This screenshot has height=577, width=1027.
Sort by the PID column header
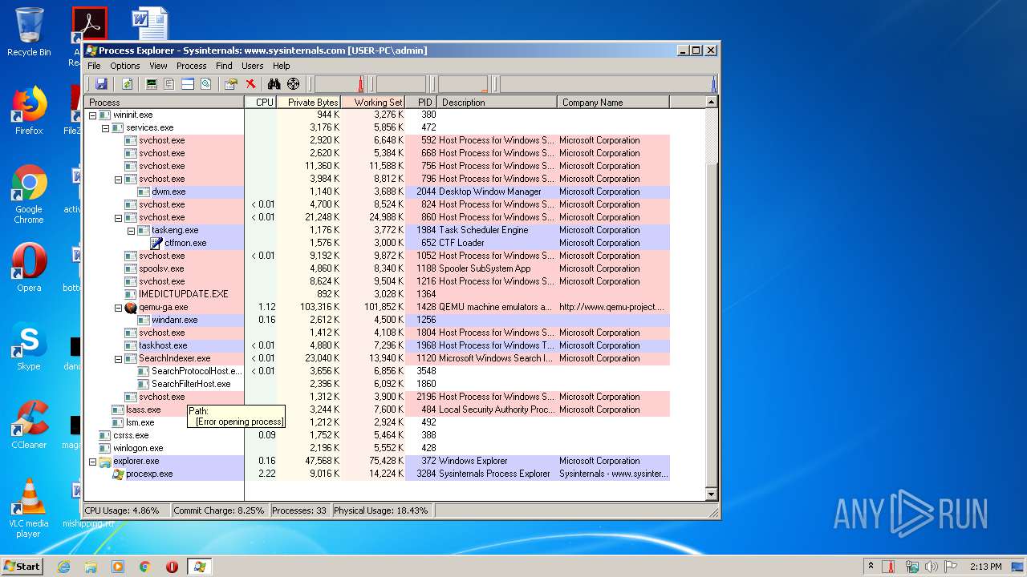(x=421, y=102)
